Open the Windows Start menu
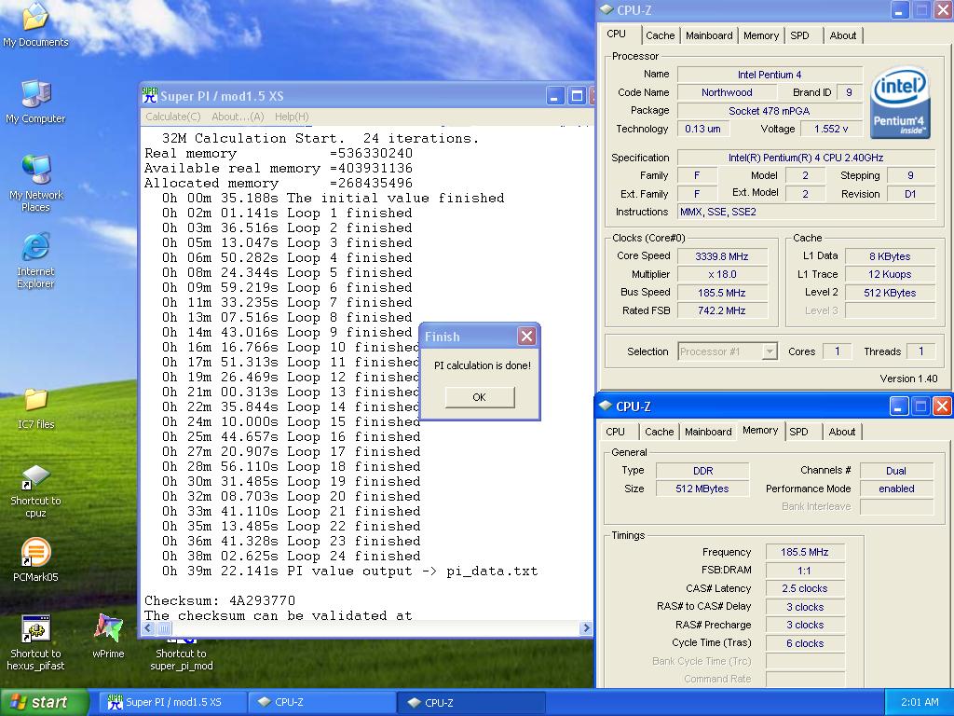This screenshot has width=954, height=716. click(x=45, y=702)
